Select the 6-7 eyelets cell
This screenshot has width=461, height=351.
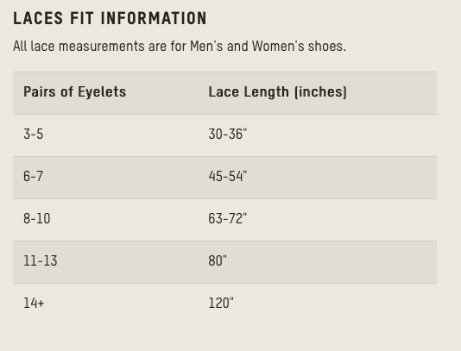tap(33, 177)
